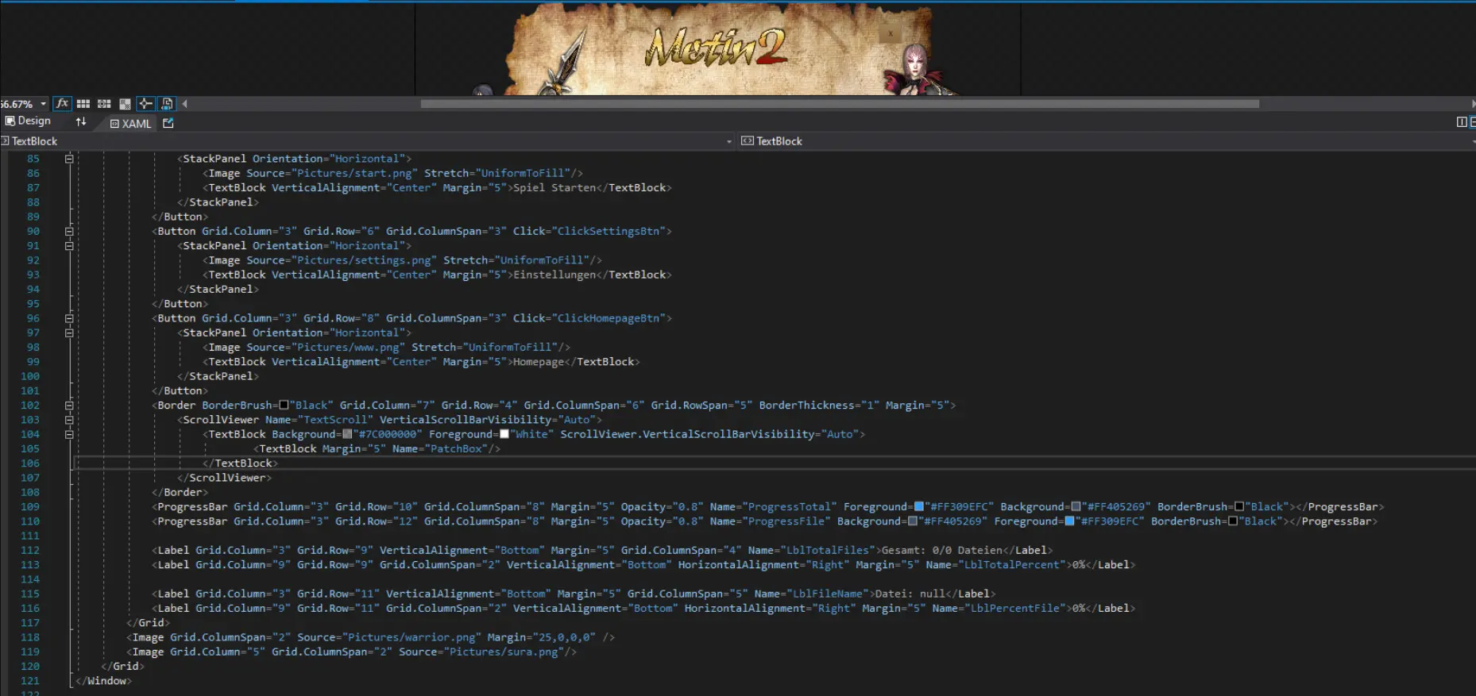Pop out the XAML editor window
The image size is (1476, 696).
[168, 123]
